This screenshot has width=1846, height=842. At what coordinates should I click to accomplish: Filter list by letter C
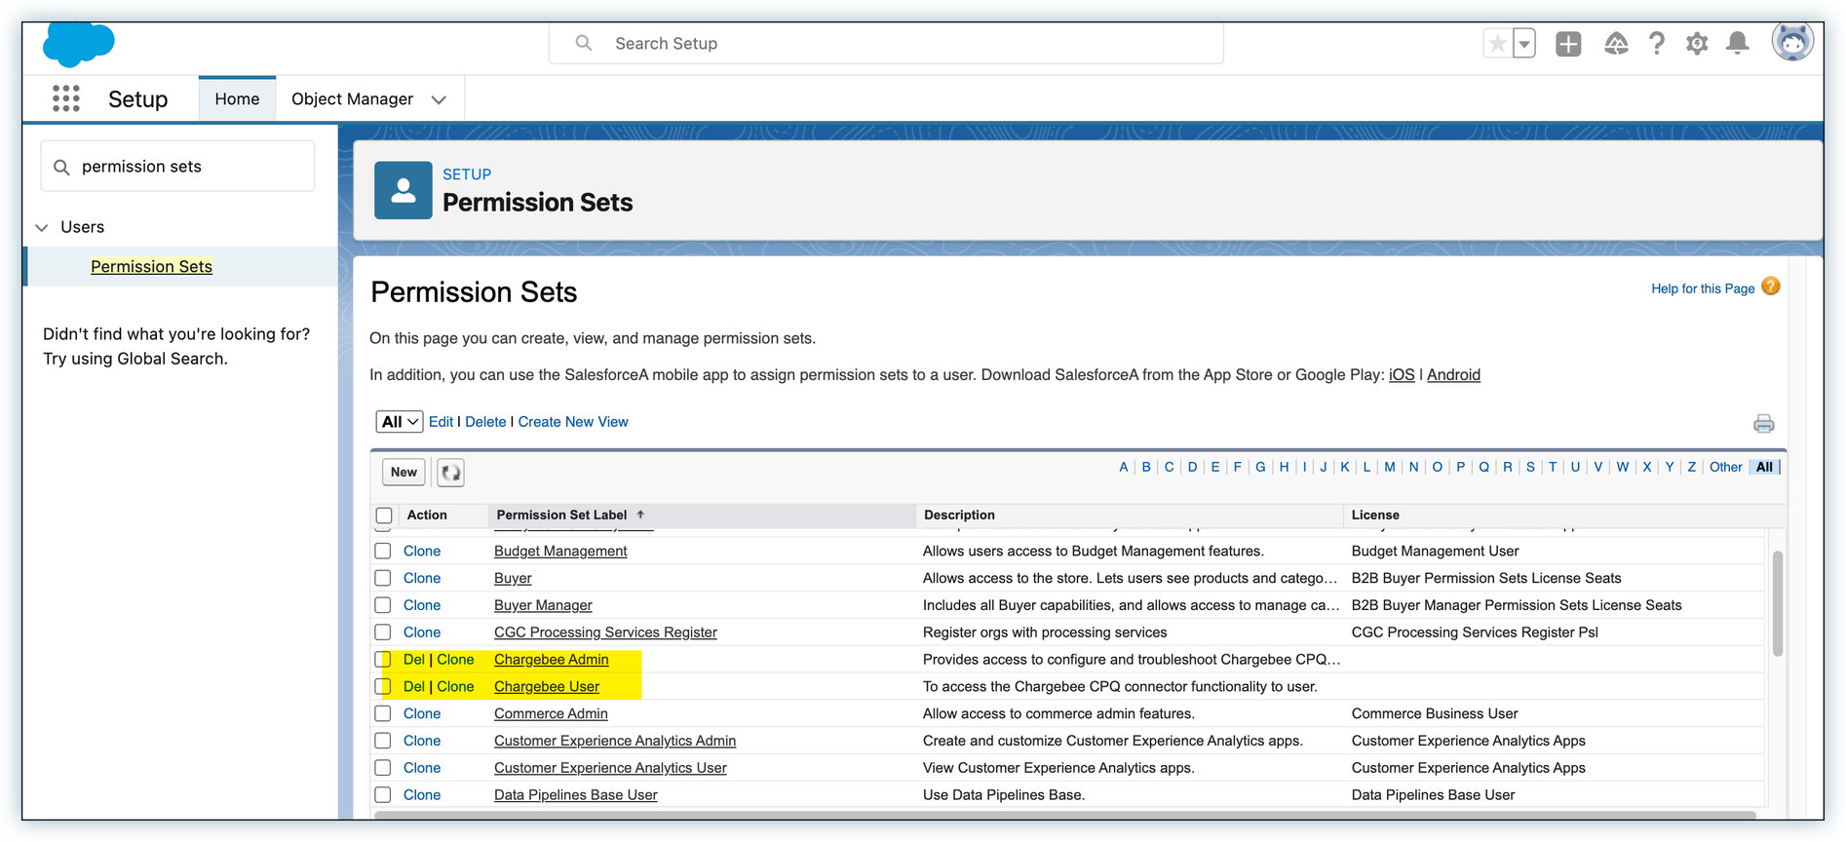click(1169, 467)
